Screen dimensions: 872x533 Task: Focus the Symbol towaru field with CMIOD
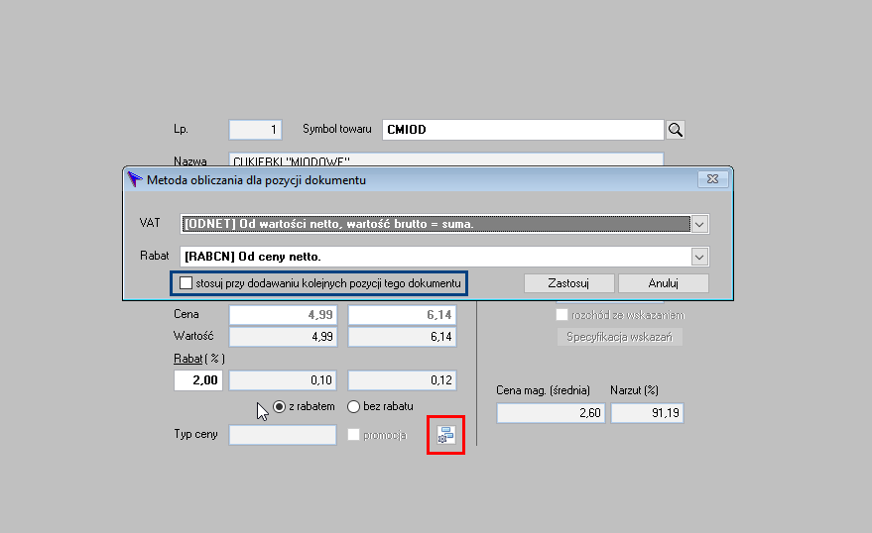click(x=523, y=130)
